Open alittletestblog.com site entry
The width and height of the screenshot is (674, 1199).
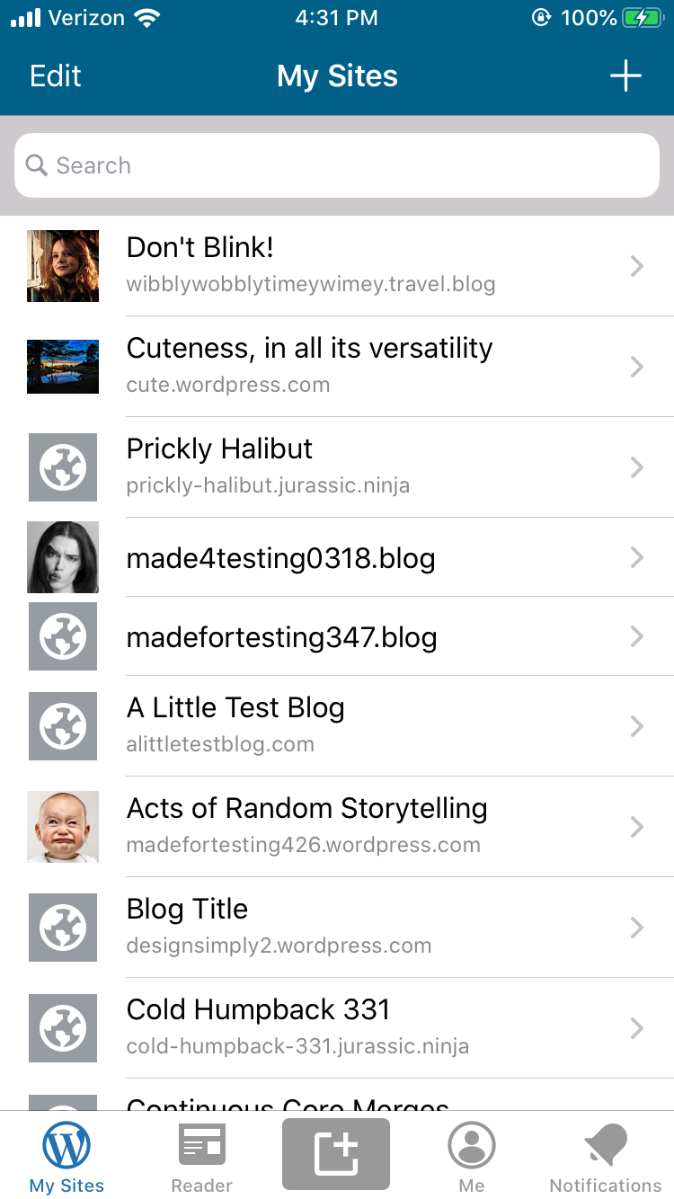337,726
